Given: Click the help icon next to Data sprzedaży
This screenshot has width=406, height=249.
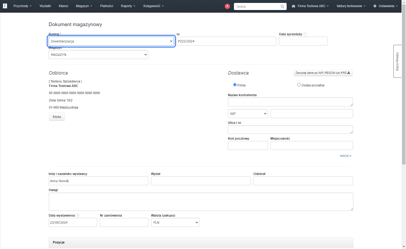Looking at the screenshot, I should click(x=305, y=34).
